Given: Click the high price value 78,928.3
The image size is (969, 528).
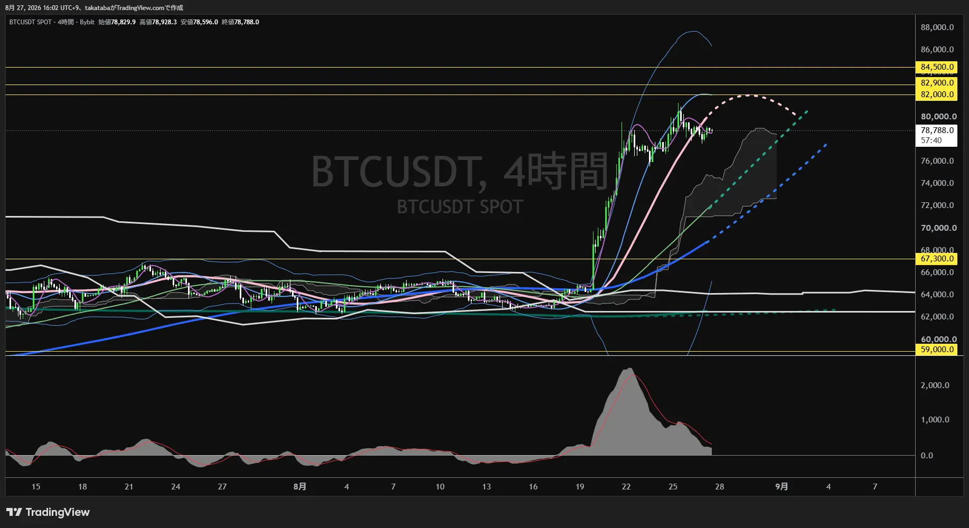Looking at the screenshot, I should 164,22.
